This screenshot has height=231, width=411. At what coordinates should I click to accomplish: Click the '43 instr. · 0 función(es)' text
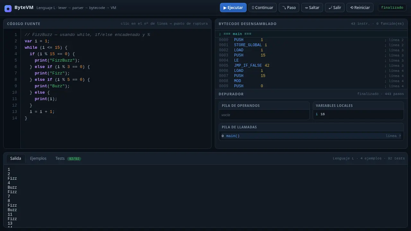click(x=377, y=24)
